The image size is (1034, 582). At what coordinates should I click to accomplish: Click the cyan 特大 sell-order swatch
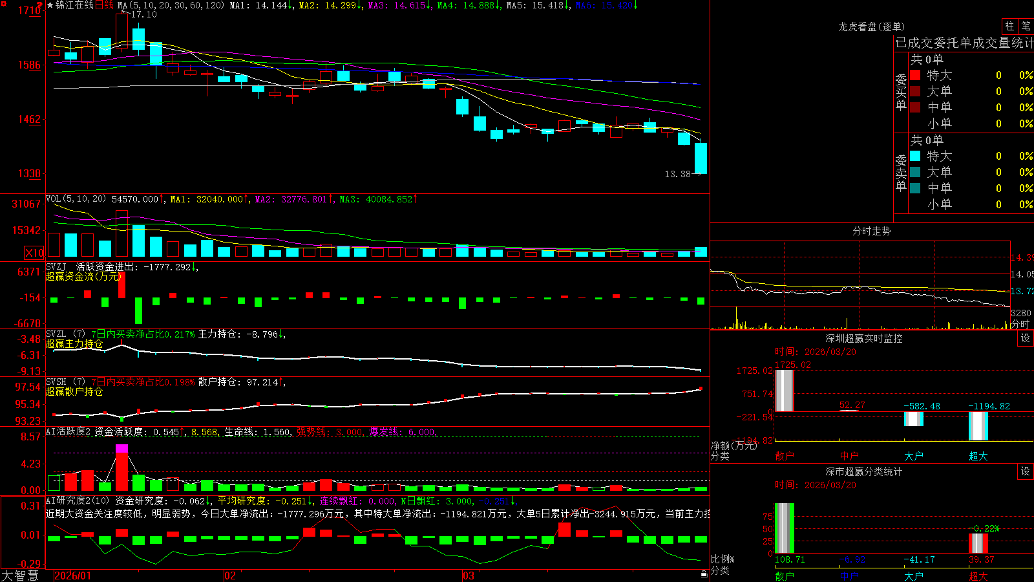915,156
